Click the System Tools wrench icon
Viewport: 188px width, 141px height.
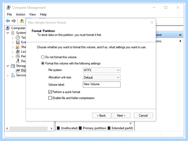[13, 33]
